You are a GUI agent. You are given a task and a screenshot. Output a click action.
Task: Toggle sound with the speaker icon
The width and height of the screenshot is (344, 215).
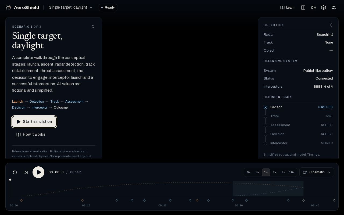[x=313, y=8]
